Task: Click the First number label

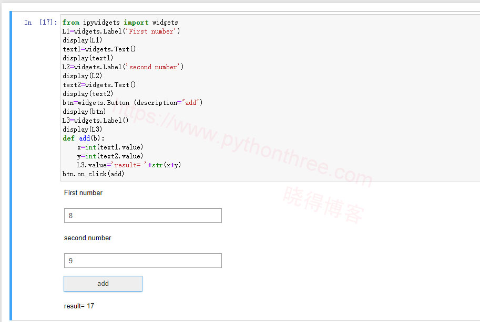Action: (x=83, y=193)
